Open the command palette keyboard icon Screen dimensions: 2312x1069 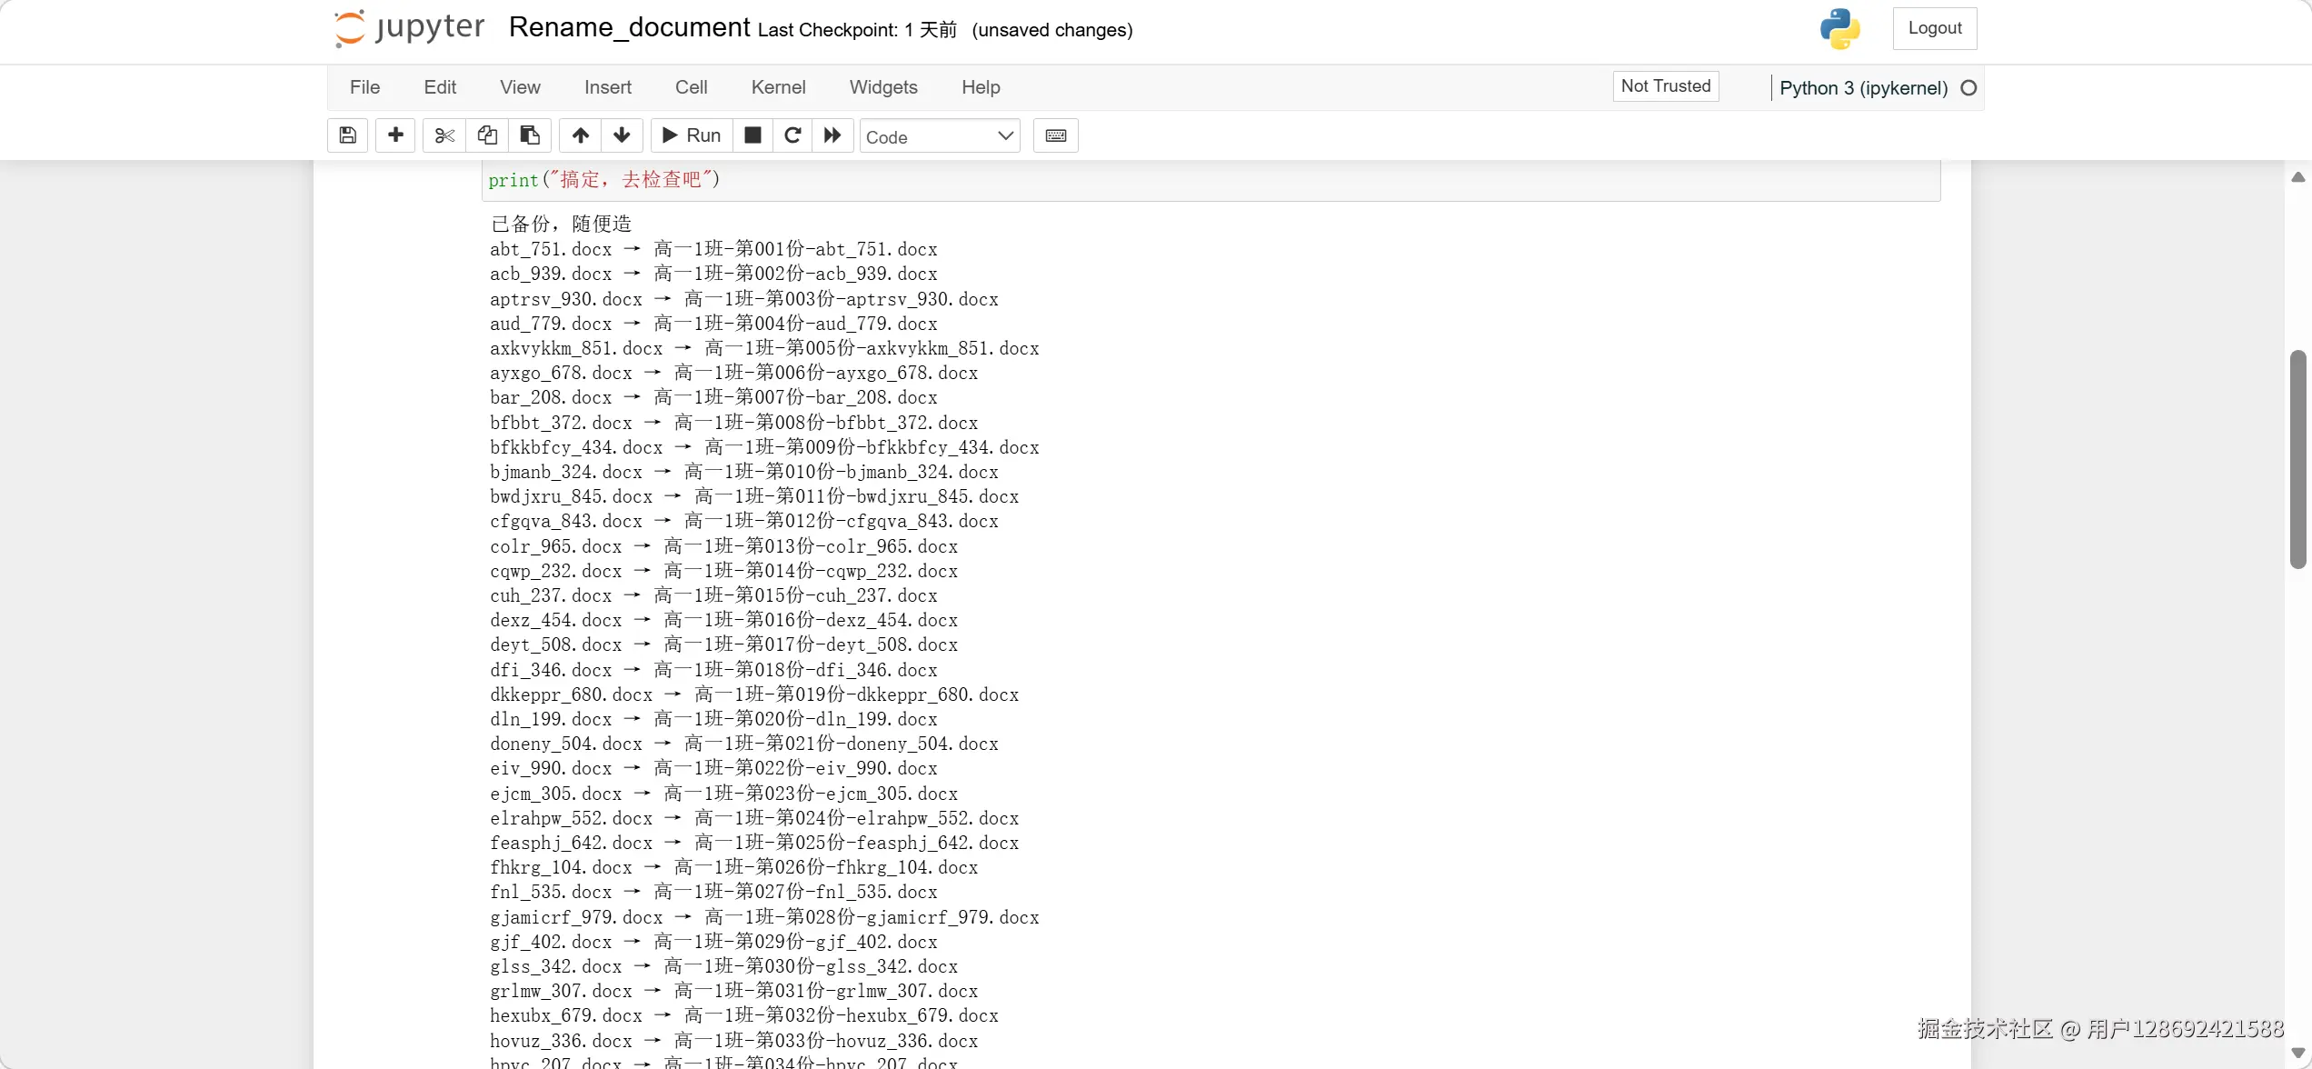[x=1054, y=135]
